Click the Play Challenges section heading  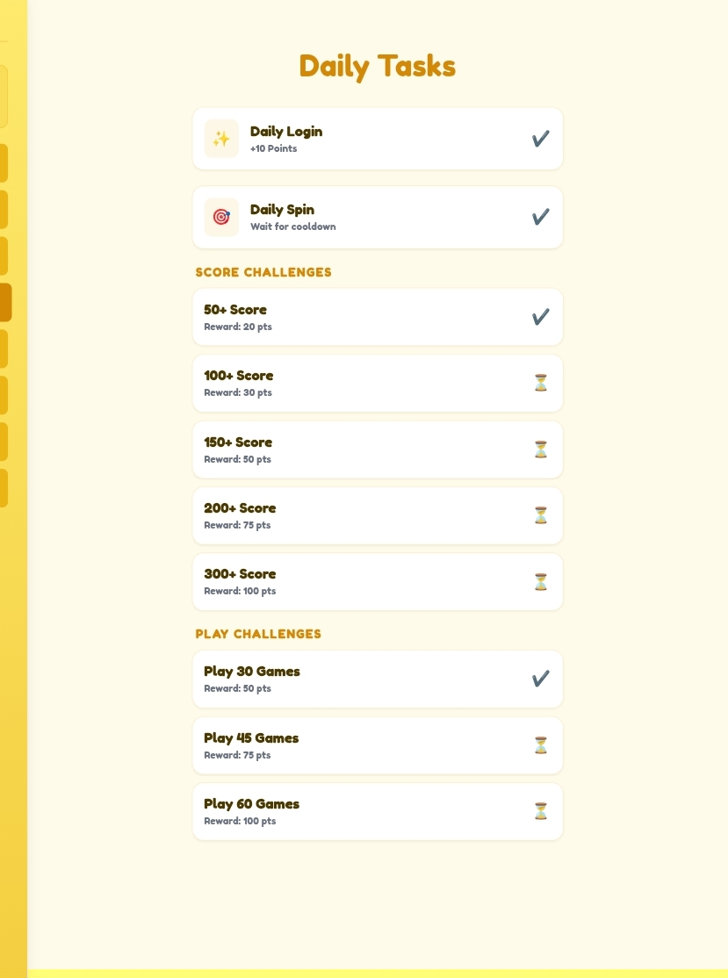point(258,635)
